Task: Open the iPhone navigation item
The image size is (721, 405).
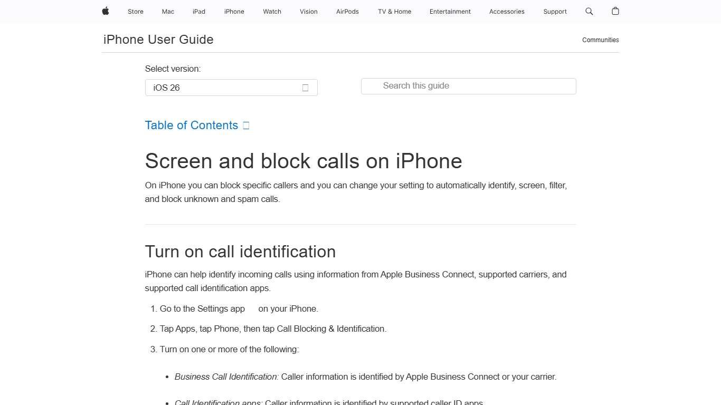Action: tap(234, 11)
